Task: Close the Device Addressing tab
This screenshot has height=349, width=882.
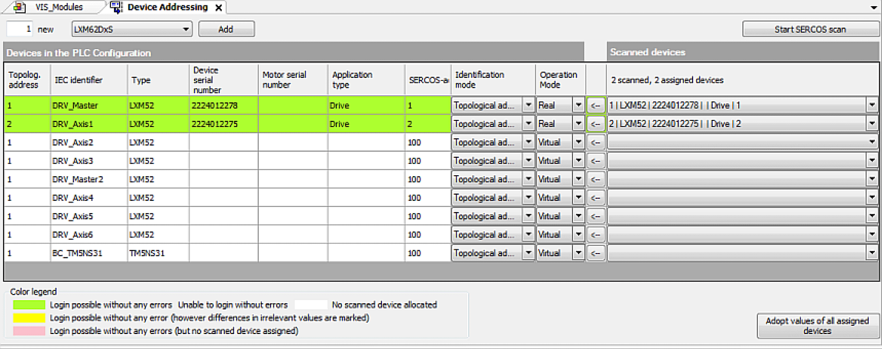Action: coord(219,7)
